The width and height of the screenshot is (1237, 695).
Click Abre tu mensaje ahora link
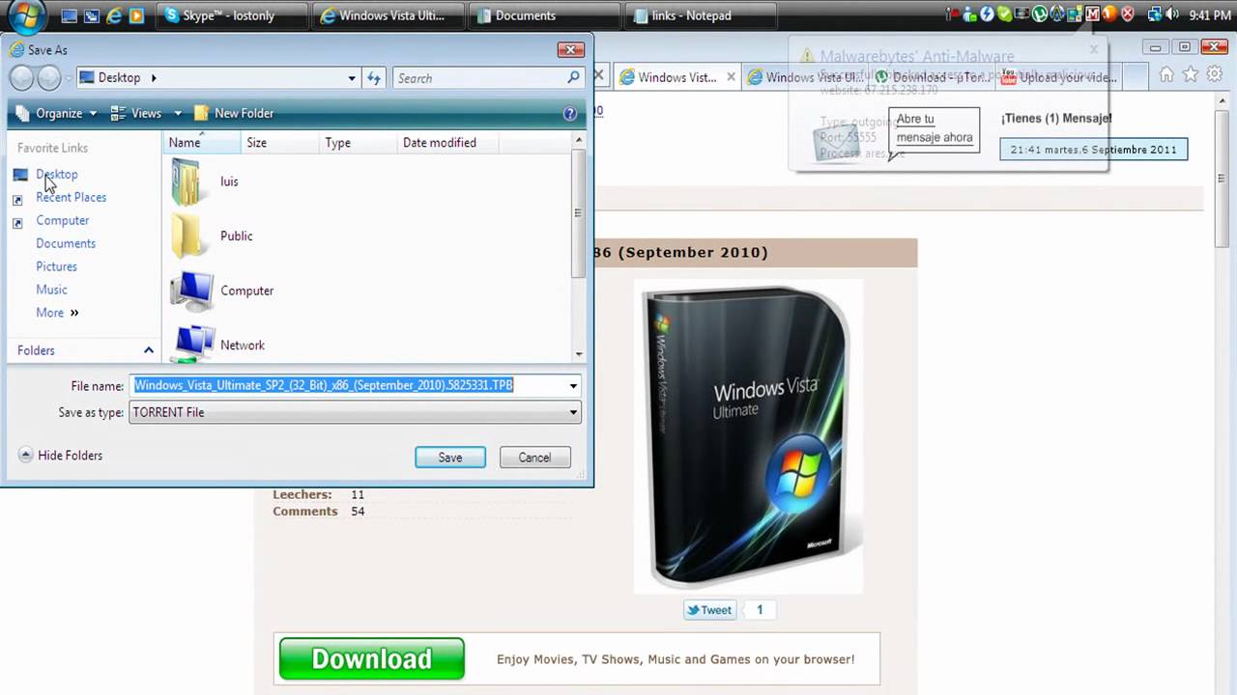click(x=934, y=128)
